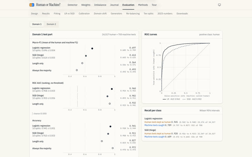This screenshot has height=157, width=252.
Task: Start the Tour
Action: 154,5
